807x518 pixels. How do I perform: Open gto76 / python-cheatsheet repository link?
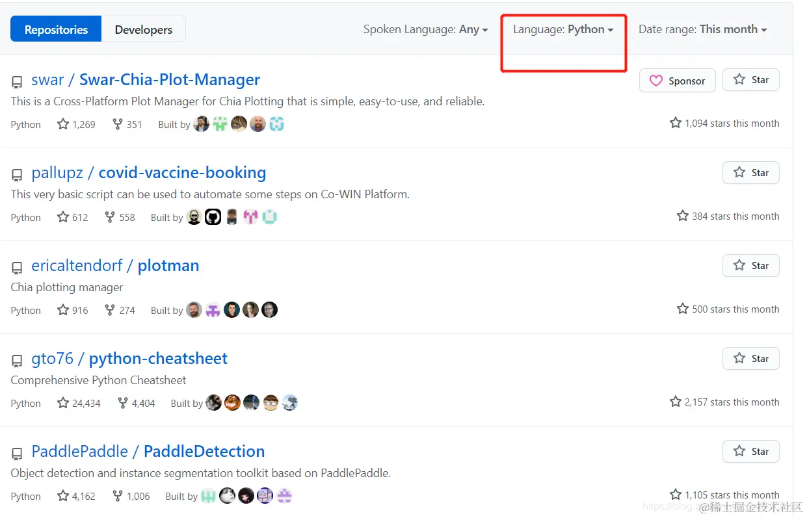click(129, 359)
